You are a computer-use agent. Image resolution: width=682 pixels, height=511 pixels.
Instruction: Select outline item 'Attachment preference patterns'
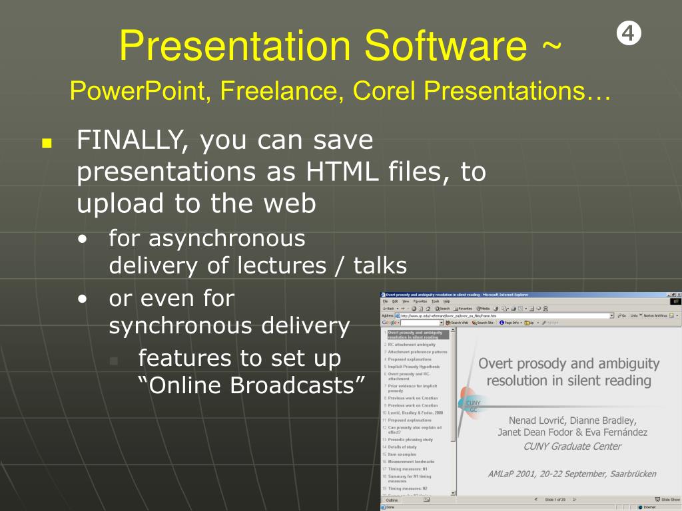click(418, 352)
